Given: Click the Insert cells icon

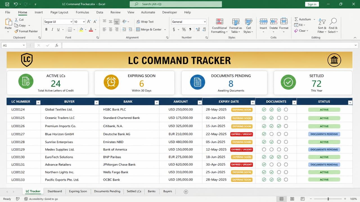Looking at the screenshot, I should (263, 22).
